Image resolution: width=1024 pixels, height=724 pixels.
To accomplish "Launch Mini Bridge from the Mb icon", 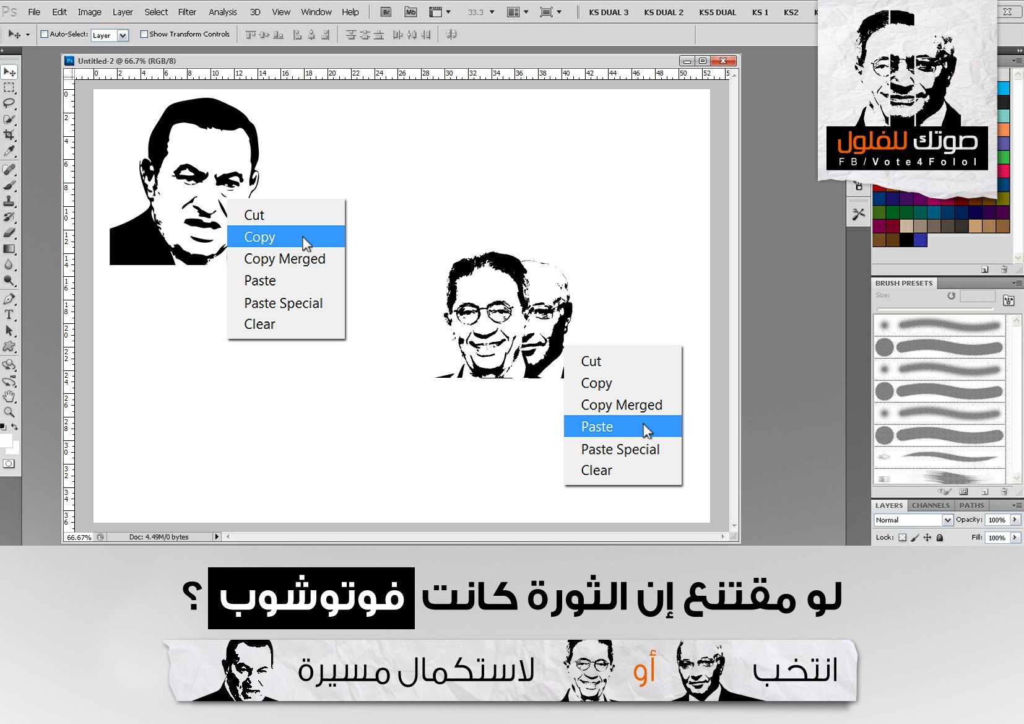I will [410, 12].
